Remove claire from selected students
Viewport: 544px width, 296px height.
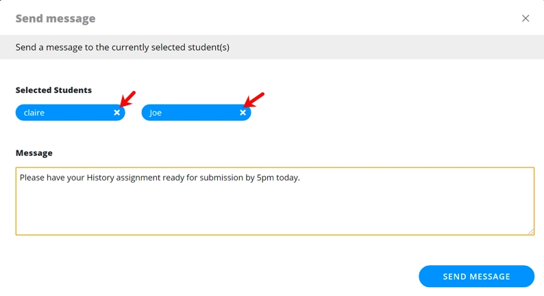(x=117, y=113)
